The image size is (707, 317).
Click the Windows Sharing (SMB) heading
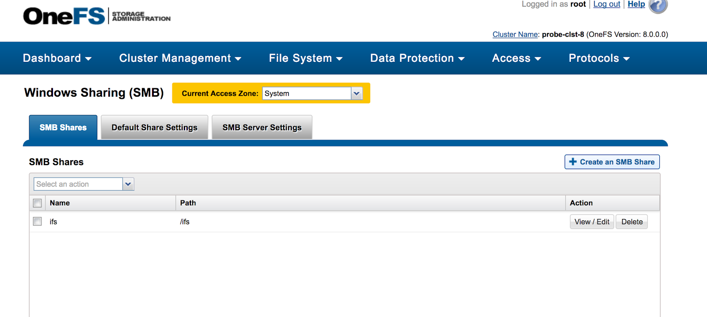coord(94,93)
